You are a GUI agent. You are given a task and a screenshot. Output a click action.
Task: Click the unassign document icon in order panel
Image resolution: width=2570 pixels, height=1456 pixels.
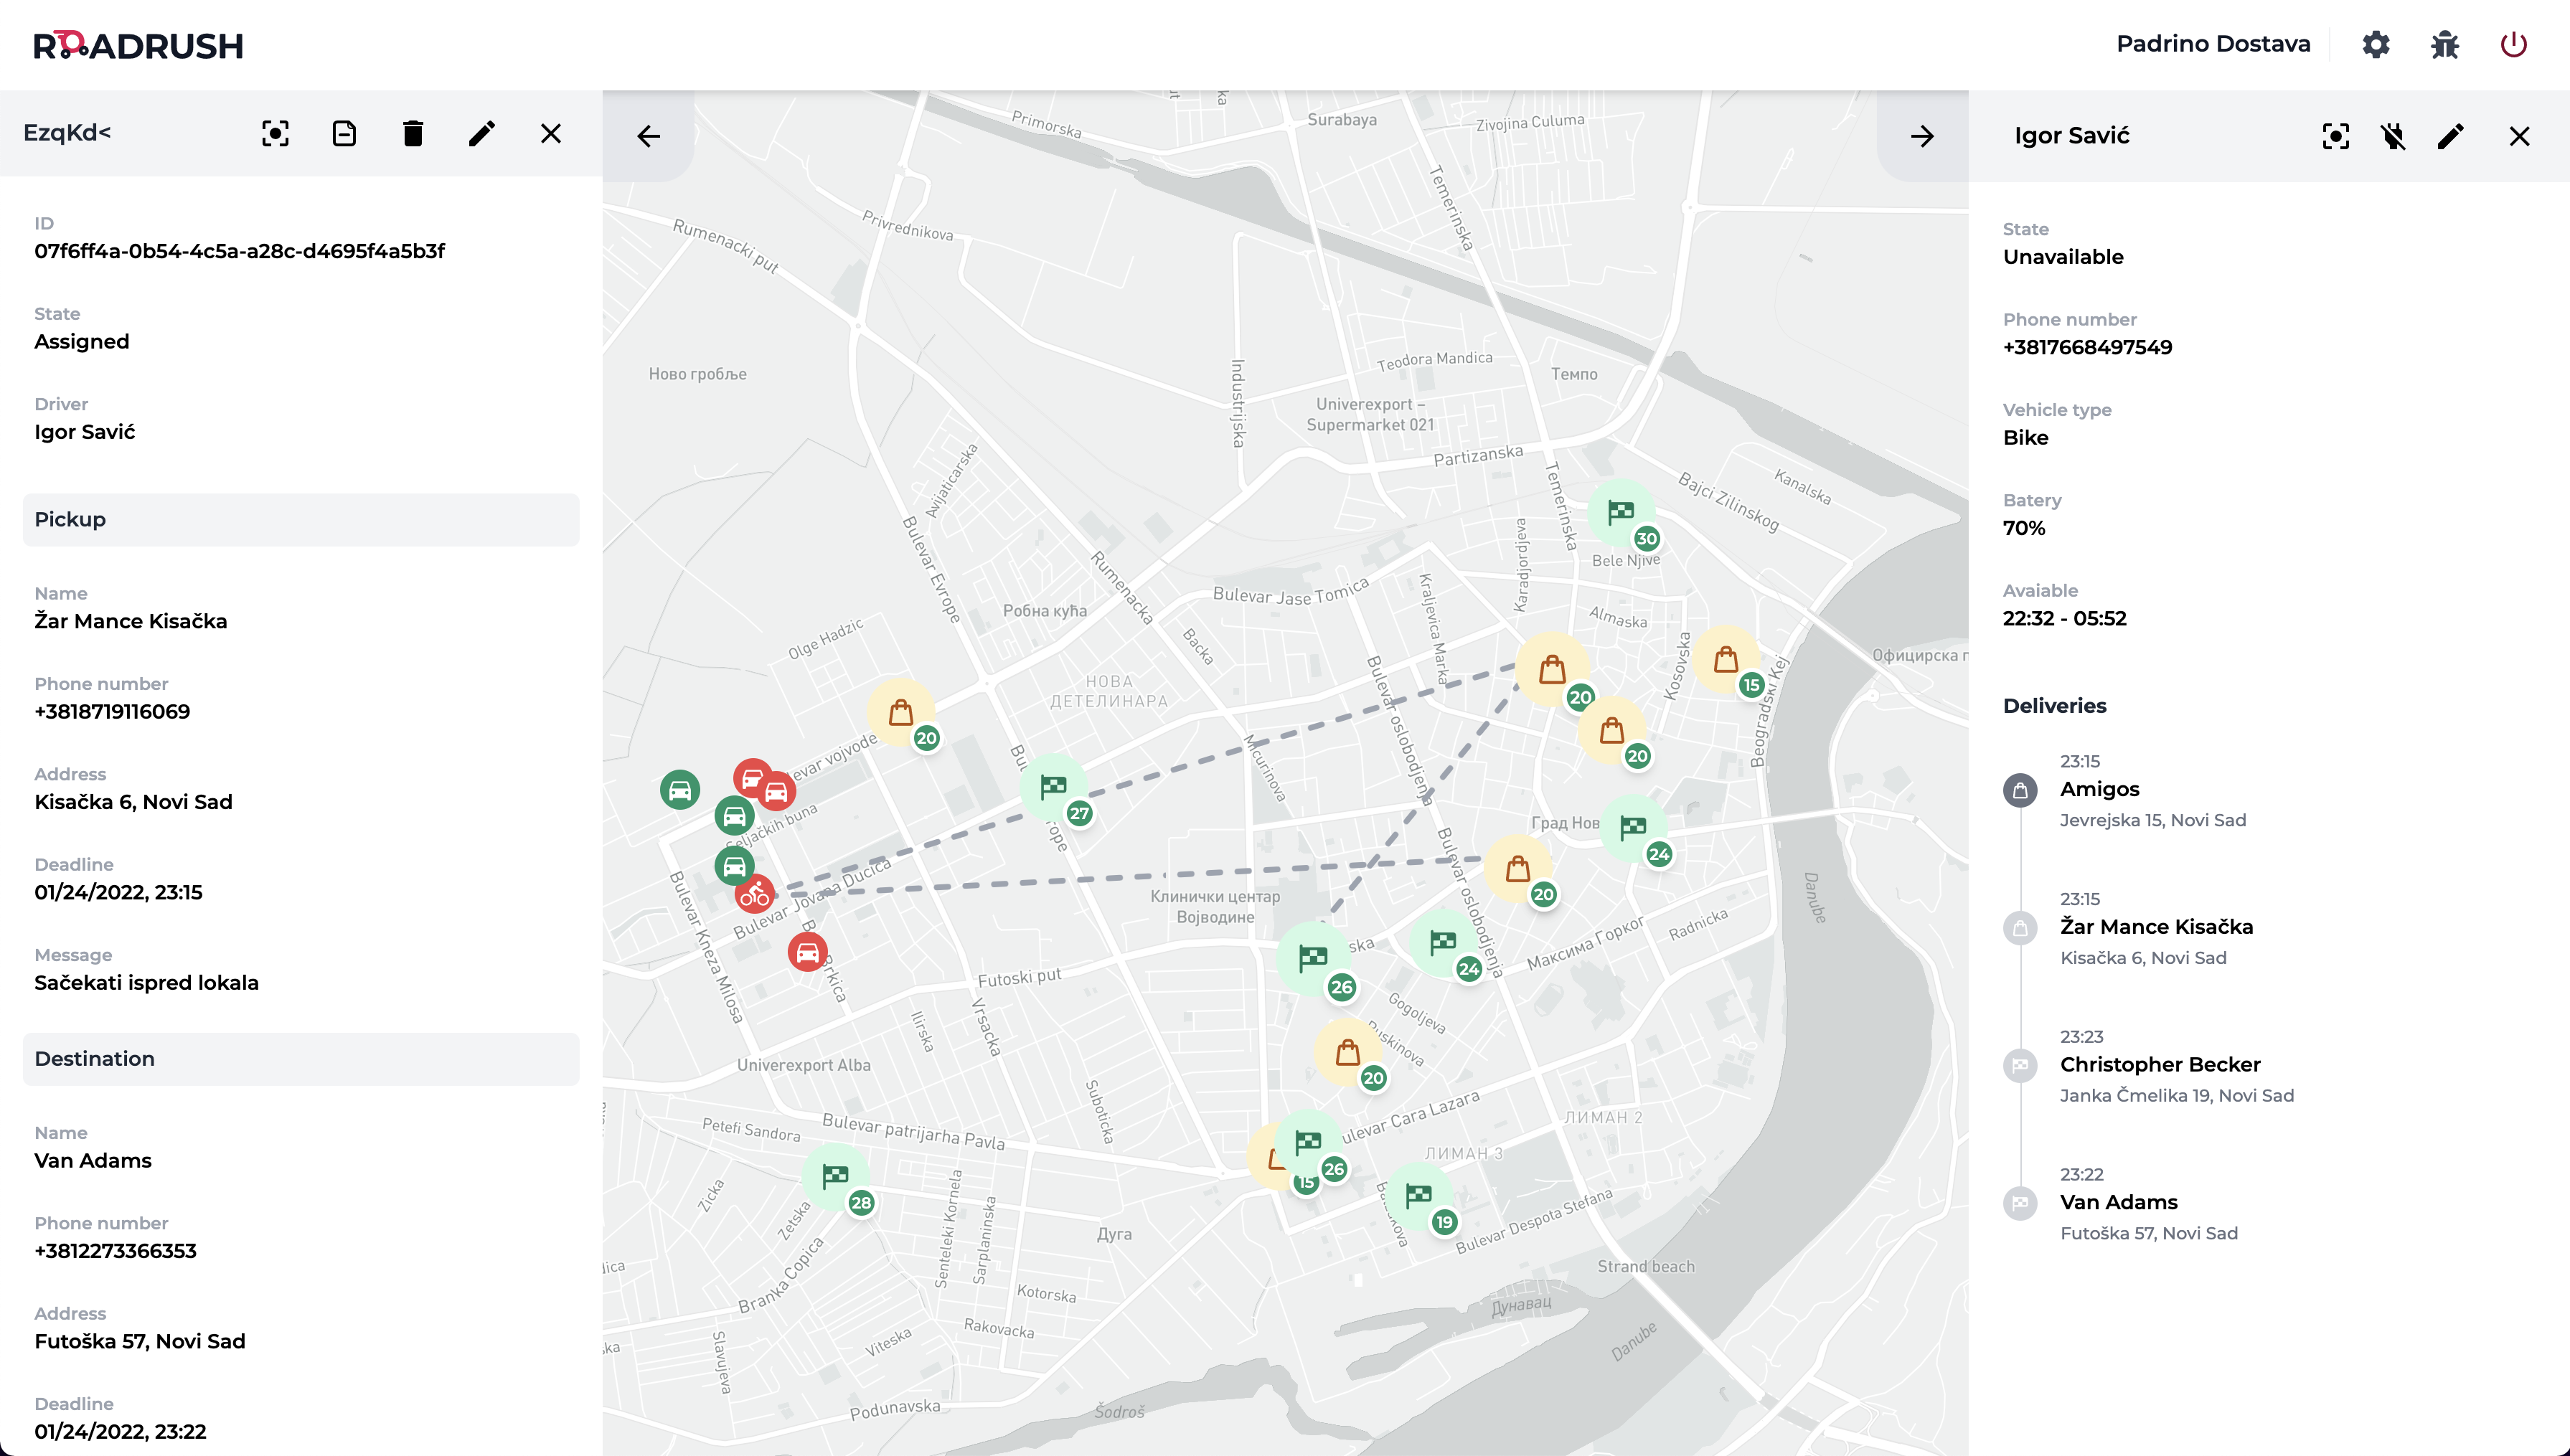344,134
